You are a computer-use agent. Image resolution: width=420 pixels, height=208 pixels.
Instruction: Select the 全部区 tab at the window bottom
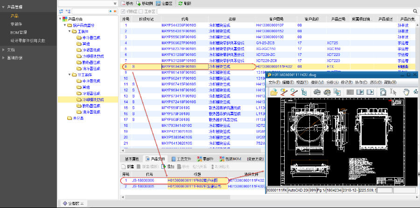[x=74, y=203]
